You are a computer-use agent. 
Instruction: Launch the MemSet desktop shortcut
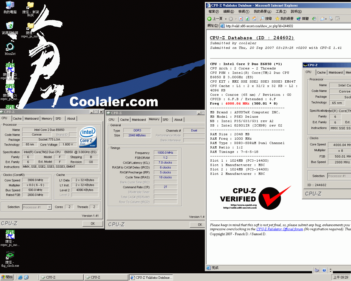(x=10, y=49)
